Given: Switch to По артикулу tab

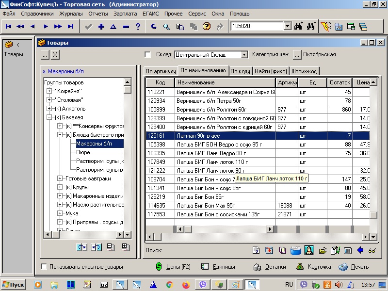Looking at the screenshot, I should (x=161, y=71).
